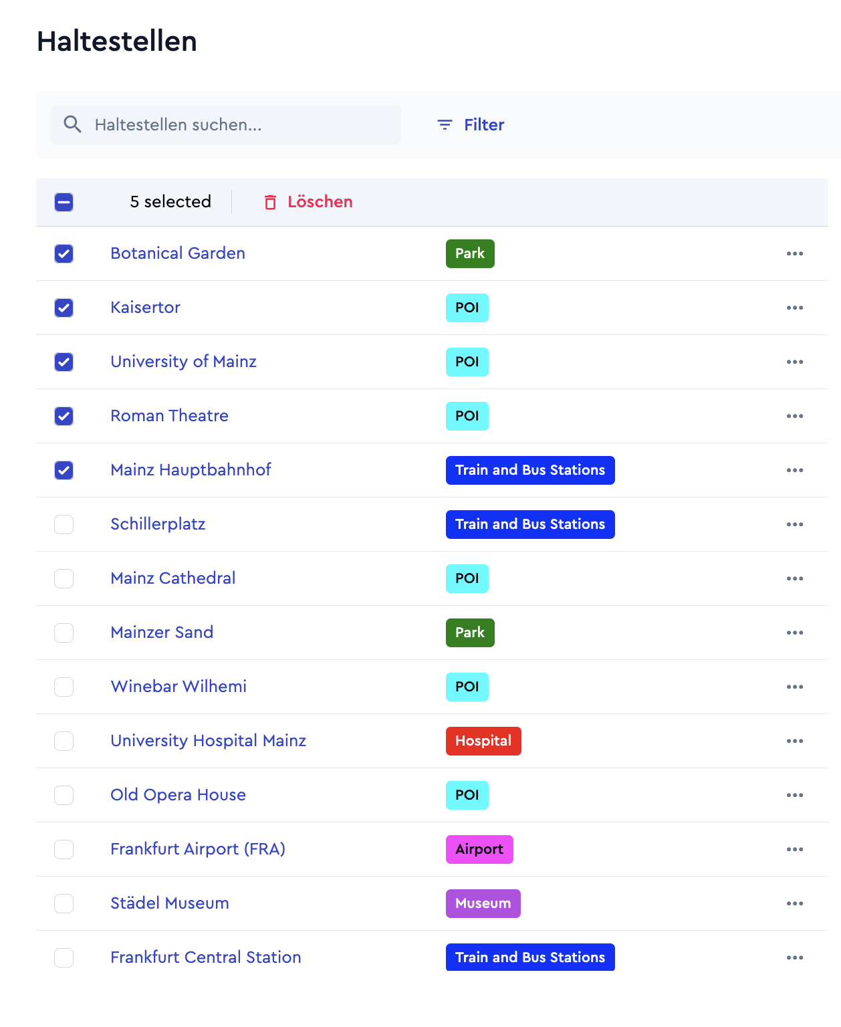Open the Old Opera House link
The width and height of the screenshot is (841, 1027).
click(x=178, y=795)
